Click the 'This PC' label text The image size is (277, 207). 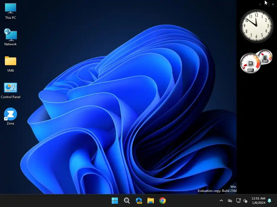[x=11, y=18]
